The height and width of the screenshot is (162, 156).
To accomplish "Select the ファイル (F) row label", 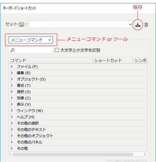I will pos(27,67).
